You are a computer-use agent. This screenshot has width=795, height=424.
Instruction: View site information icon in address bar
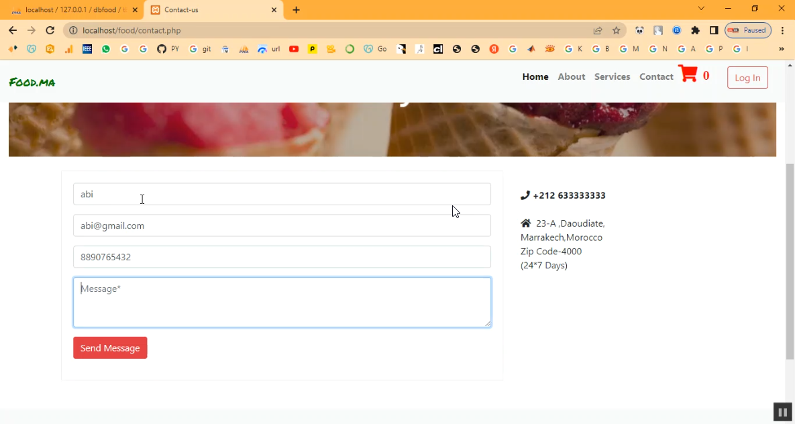pyautogui.click(x=73, y=30)
